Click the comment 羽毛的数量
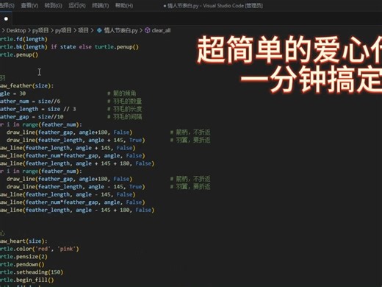Image resolution: width=382 pixels, height=287 pixels. 125,102
